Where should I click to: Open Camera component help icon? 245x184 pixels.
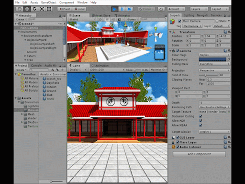pyautogui.click(x=225, y=51)
